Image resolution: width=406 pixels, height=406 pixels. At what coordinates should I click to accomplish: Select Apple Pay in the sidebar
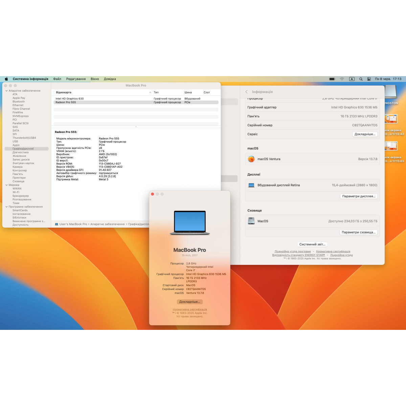19,98
